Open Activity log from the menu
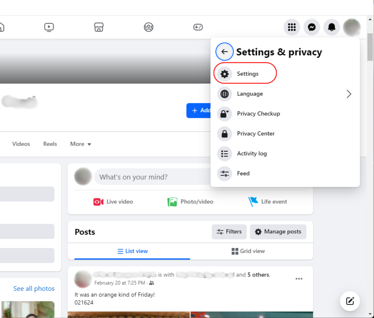 click(285, 154)
